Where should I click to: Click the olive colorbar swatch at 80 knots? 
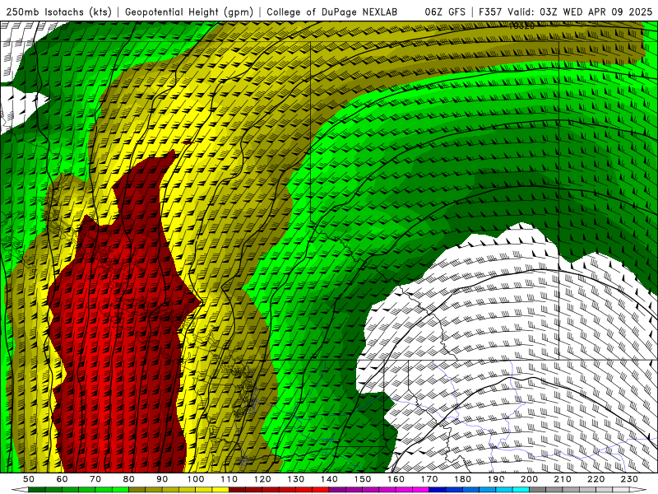click(x=137, y=490)
